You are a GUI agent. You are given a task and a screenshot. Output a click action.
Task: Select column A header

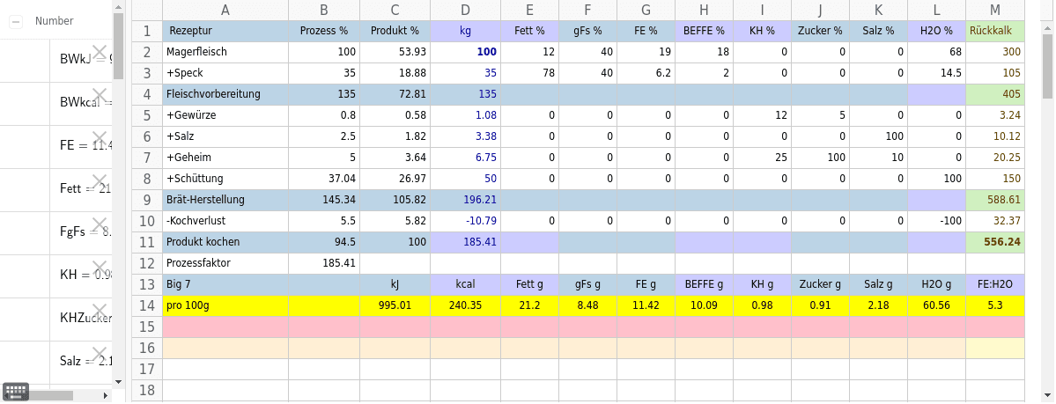(225, 10)
